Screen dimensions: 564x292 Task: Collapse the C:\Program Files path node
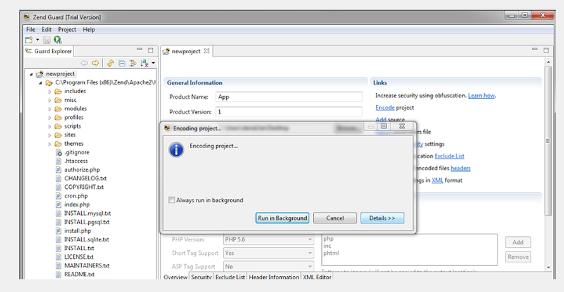pos(41,83)
